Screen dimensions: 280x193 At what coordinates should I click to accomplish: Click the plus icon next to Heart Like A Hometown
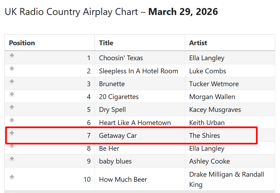[12, 120]
